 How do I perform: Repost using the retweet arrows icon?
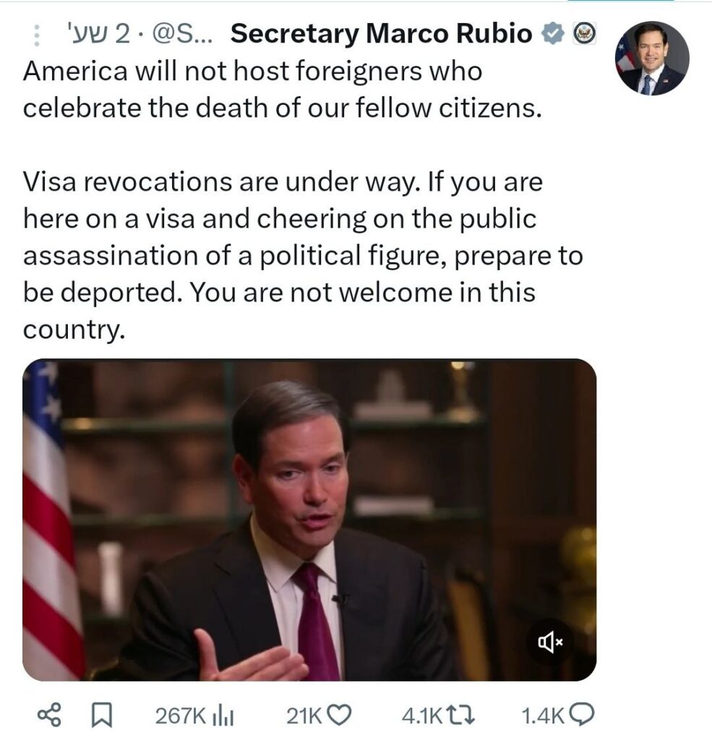pos(456,715)
